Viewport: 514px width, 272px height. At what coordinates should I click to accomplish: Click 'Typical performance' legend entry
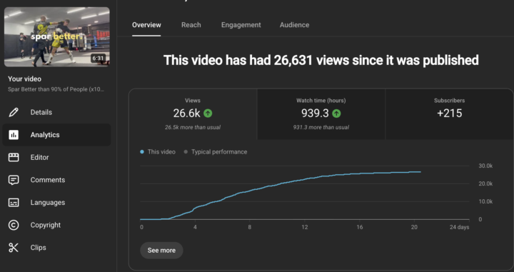coord(216,152)
